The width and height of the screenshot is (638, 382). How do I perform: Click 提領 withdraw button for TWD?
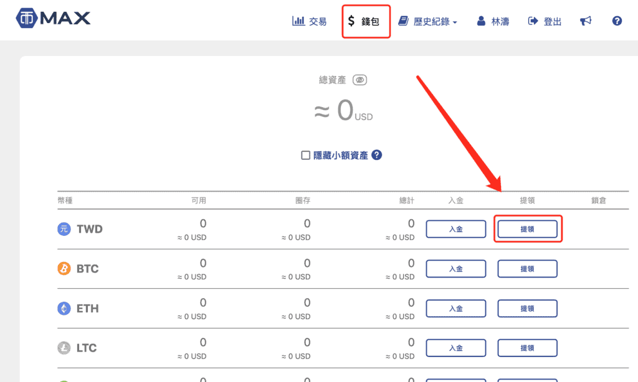(x=527, y=229)
